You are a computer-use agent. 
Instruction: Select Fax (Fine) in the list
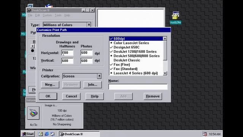point(136,64)
